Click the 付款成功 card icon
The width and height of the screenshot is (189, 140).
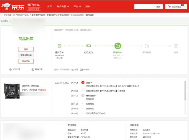click(x=89, y=46)
